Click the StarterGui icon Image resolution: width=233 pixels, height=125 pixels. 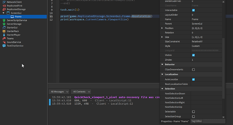(4, 28)
